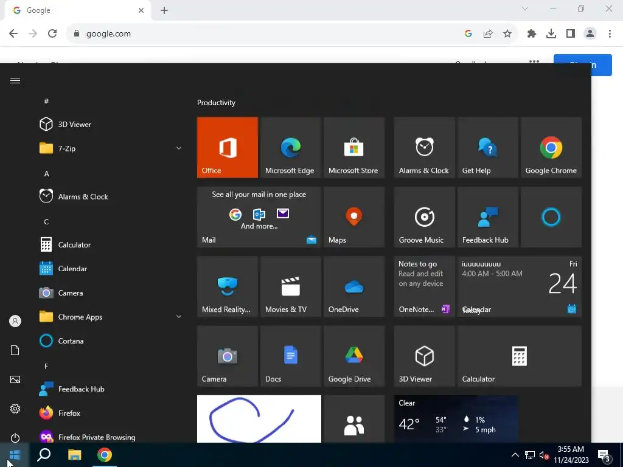Show hidden system tray icons
This screenshot has width=623, height=467.
[515, 455]
